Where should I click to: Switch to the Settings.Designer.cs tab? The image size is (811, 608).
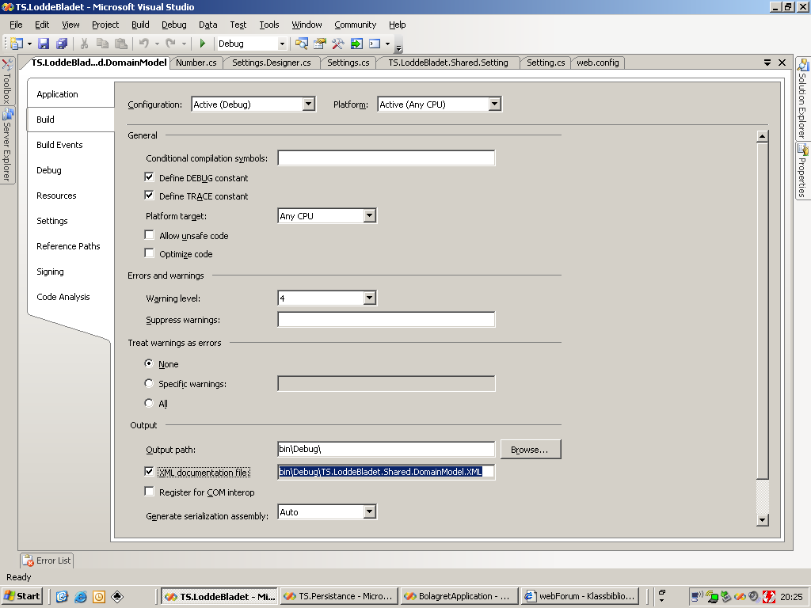click(x=272, y=63)
